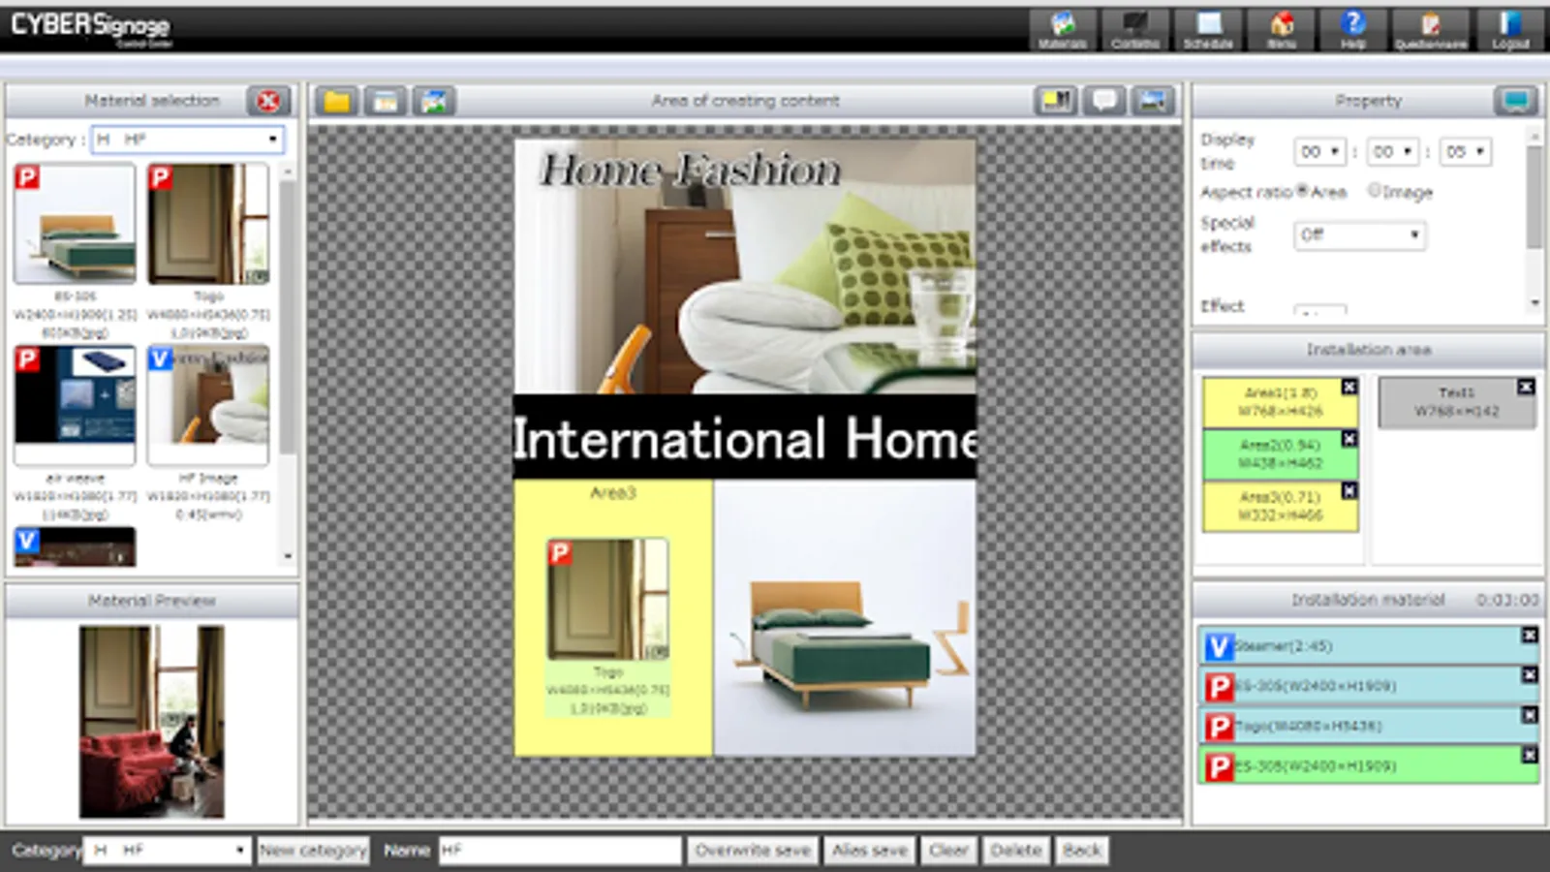
Task: Select Image aspect ratio option
Action: (1375, 191)
